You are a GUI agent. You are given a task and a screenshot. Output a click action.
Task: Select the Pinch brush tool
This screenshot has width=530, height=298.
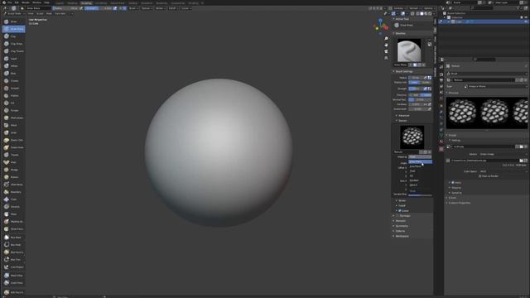tap(13, 125)
